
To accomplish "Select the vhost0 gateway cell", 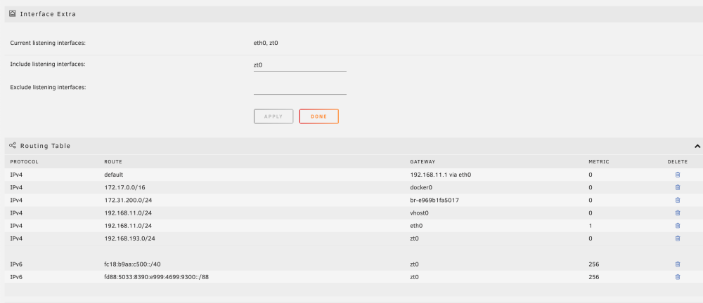I will click(x=419, y=213).
